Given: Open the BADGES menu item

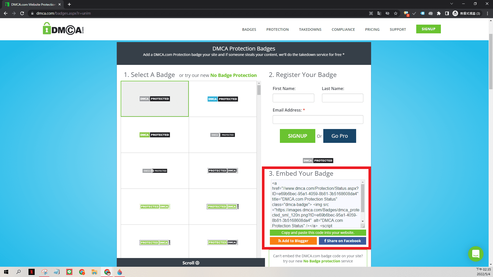Looking at the screenshot, I should point(249,29).
